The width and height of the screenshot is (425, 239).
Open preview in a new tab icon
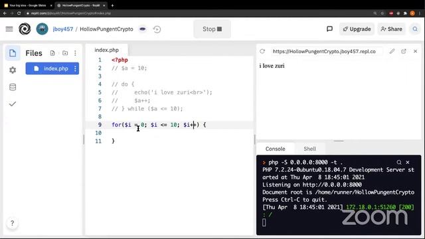point(404,51)
